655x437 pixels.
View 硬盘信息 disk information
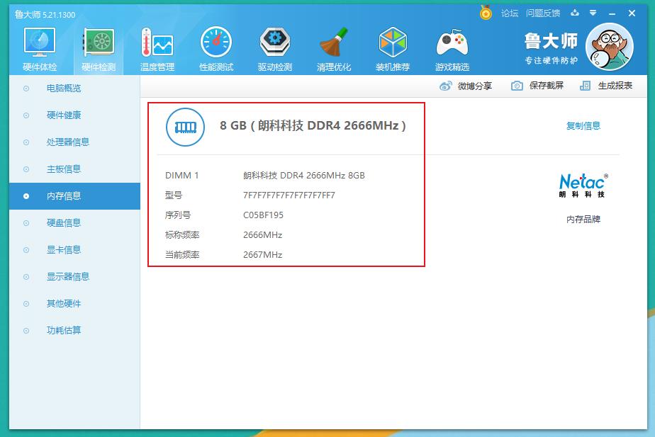(65, 222)
